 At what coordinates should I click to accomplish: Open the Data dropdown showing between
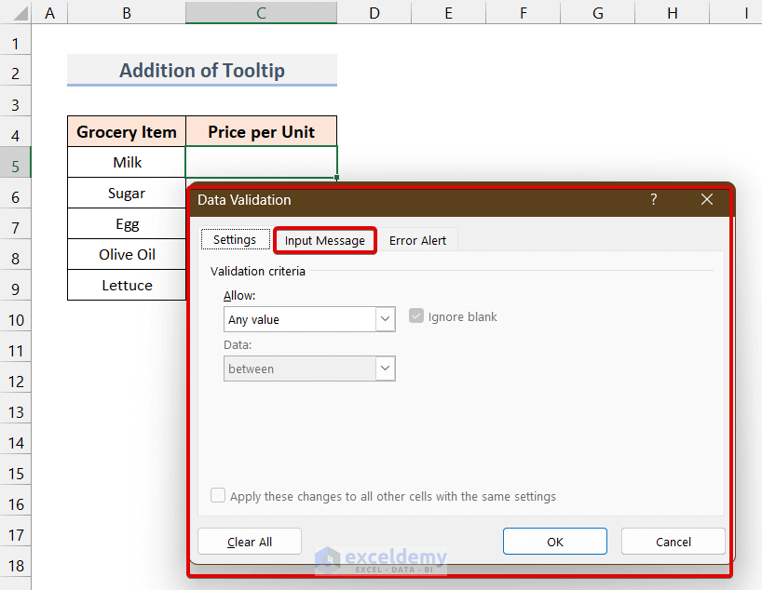pos(386,369)
